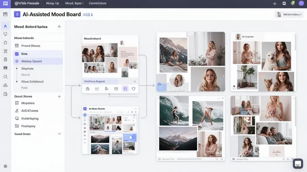This screenshot has height=172, width=307.
Task: Close the OmitiicarBopeet bar in card
Action: pyautogui.click(x=135, y=81)
